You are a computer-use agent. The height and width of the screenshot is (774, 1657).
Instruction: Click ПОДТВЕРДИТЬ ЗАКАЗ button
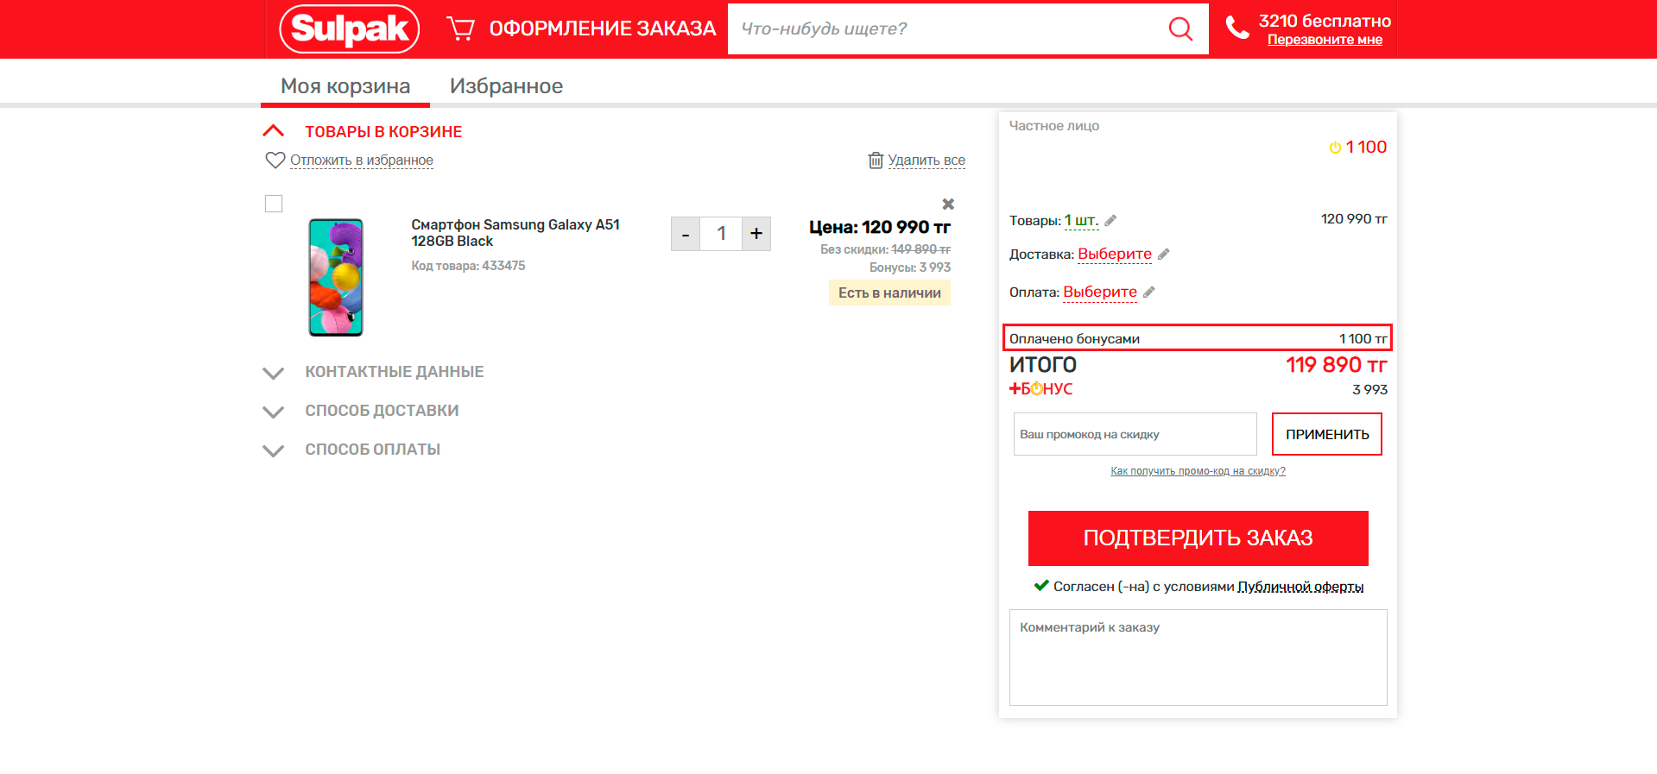(x=1198, y=538)
